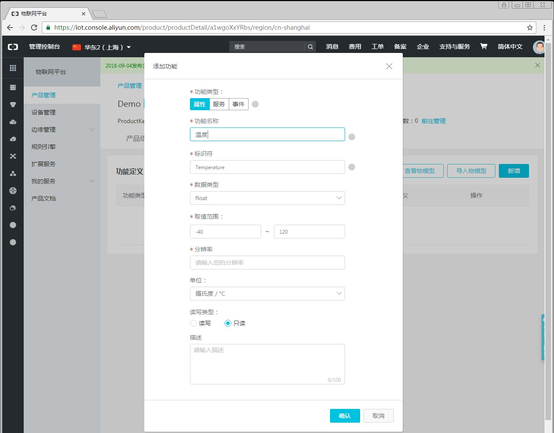Screen dimensions: 554x433
Task: Go back in browser history
Action: coord(10,28)
